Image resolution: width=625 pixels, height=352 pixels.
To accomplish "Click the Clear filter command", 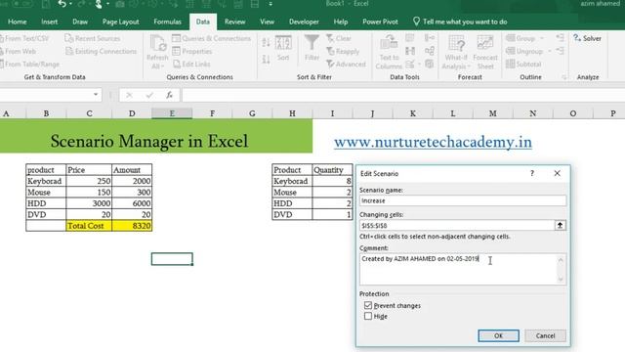I will pos(339,38).
